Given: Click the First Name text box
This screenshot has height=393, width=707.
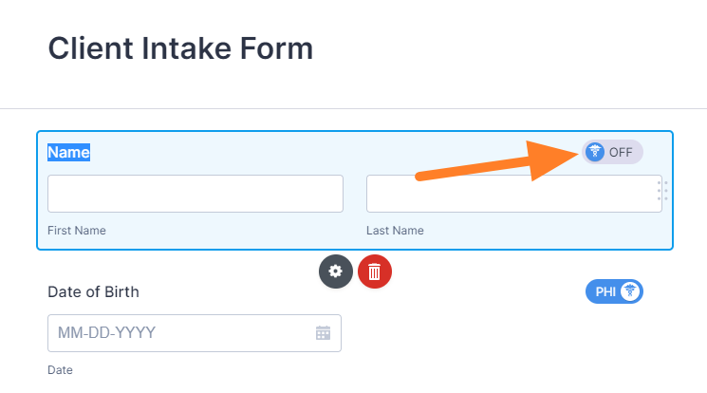Looking at the screenshot, I should 195,194.
